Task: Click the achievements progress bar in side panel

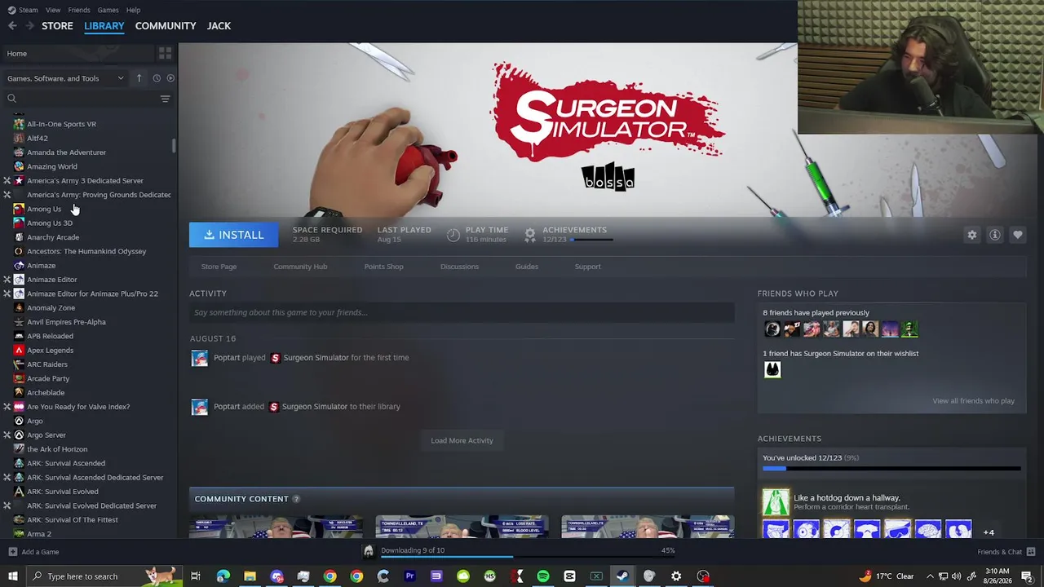Action: [x=891, y=469]
